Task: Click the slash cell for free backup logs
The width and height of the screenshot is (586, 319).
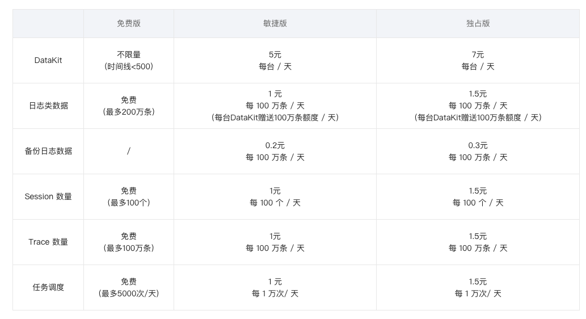Action: click(129, 151)
